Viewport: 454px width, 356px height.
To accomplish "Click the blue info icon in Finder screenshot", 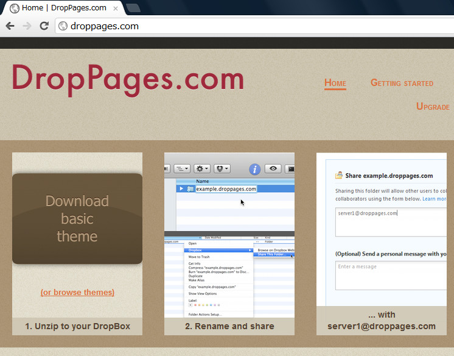I will pyautogui.click(x=255, y=169).
